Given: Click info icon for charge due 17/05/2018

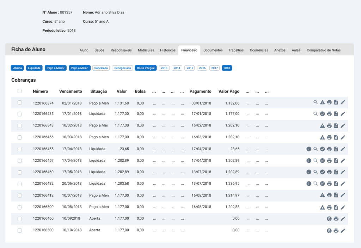Looking at the screenshot, I should tap(309, 172).
